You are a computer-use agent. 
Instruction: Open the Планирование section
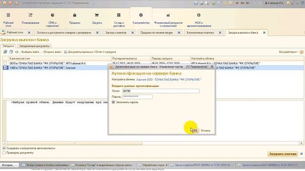pyautogui.click(x=30, y=19)
